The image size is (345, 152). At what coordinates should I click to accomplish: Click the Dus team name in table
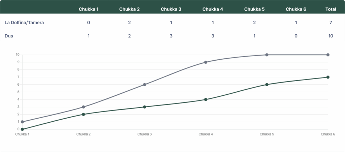9,36
